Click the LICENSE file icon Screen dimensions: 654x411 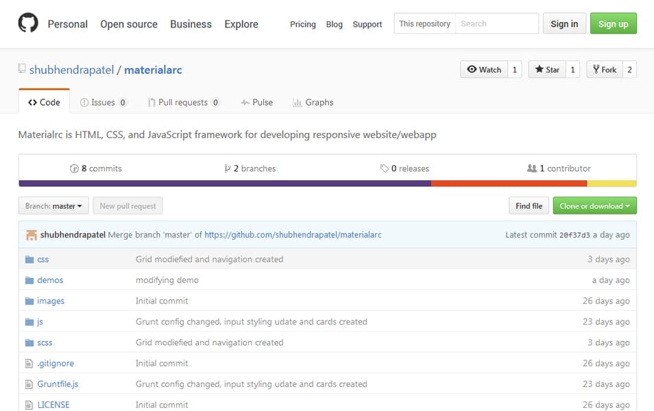[x=29, y=405]
